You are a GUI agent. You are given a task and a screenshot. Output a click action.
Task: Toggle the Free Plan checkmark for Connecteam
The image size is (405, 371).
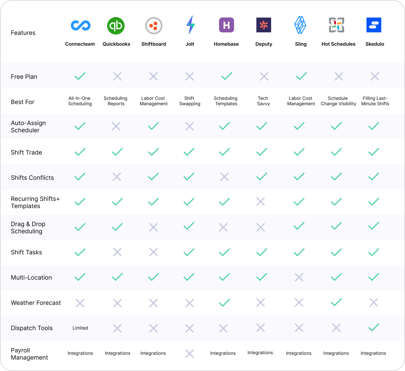pyautogui.click(x=80, y=76)
